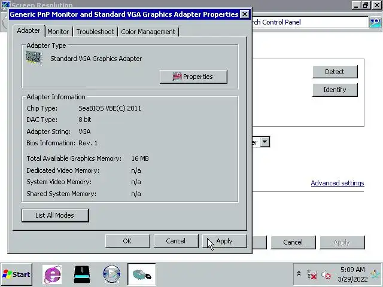The width and height of the screenshot is (383, 287).
Task: Open the Color Management tab
Action: click(x=148, y=32)
